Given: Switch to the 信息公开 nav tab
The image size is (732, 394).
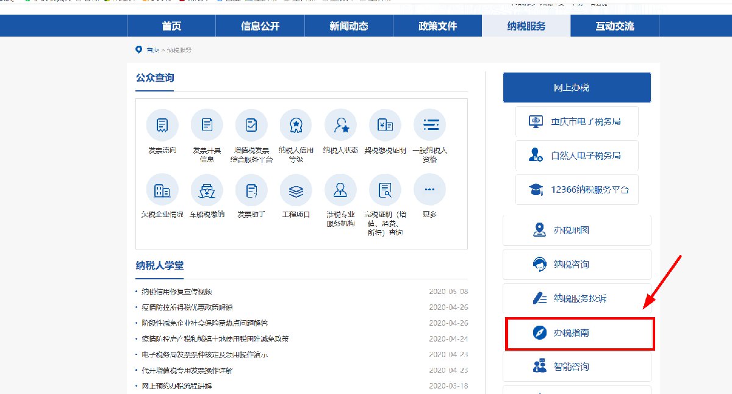Looking at the screenshot, I should (x=260, y=26).
